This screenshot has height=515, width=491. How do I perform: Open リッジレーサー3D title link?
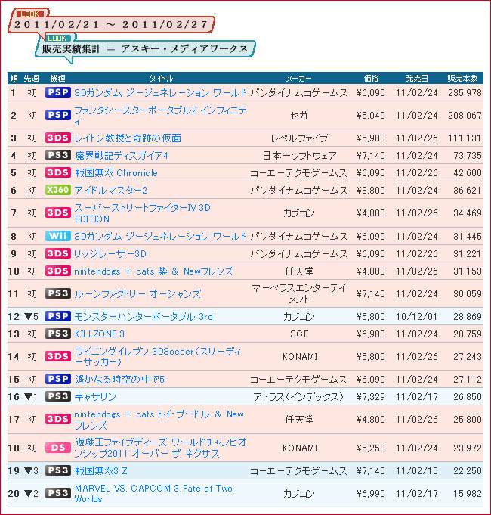(110, 254)
